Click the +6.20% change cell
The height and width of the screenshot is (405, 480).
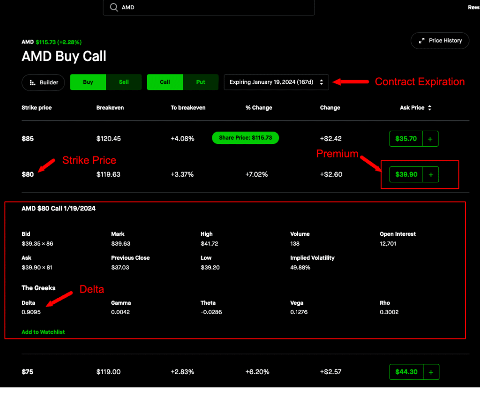257,372
